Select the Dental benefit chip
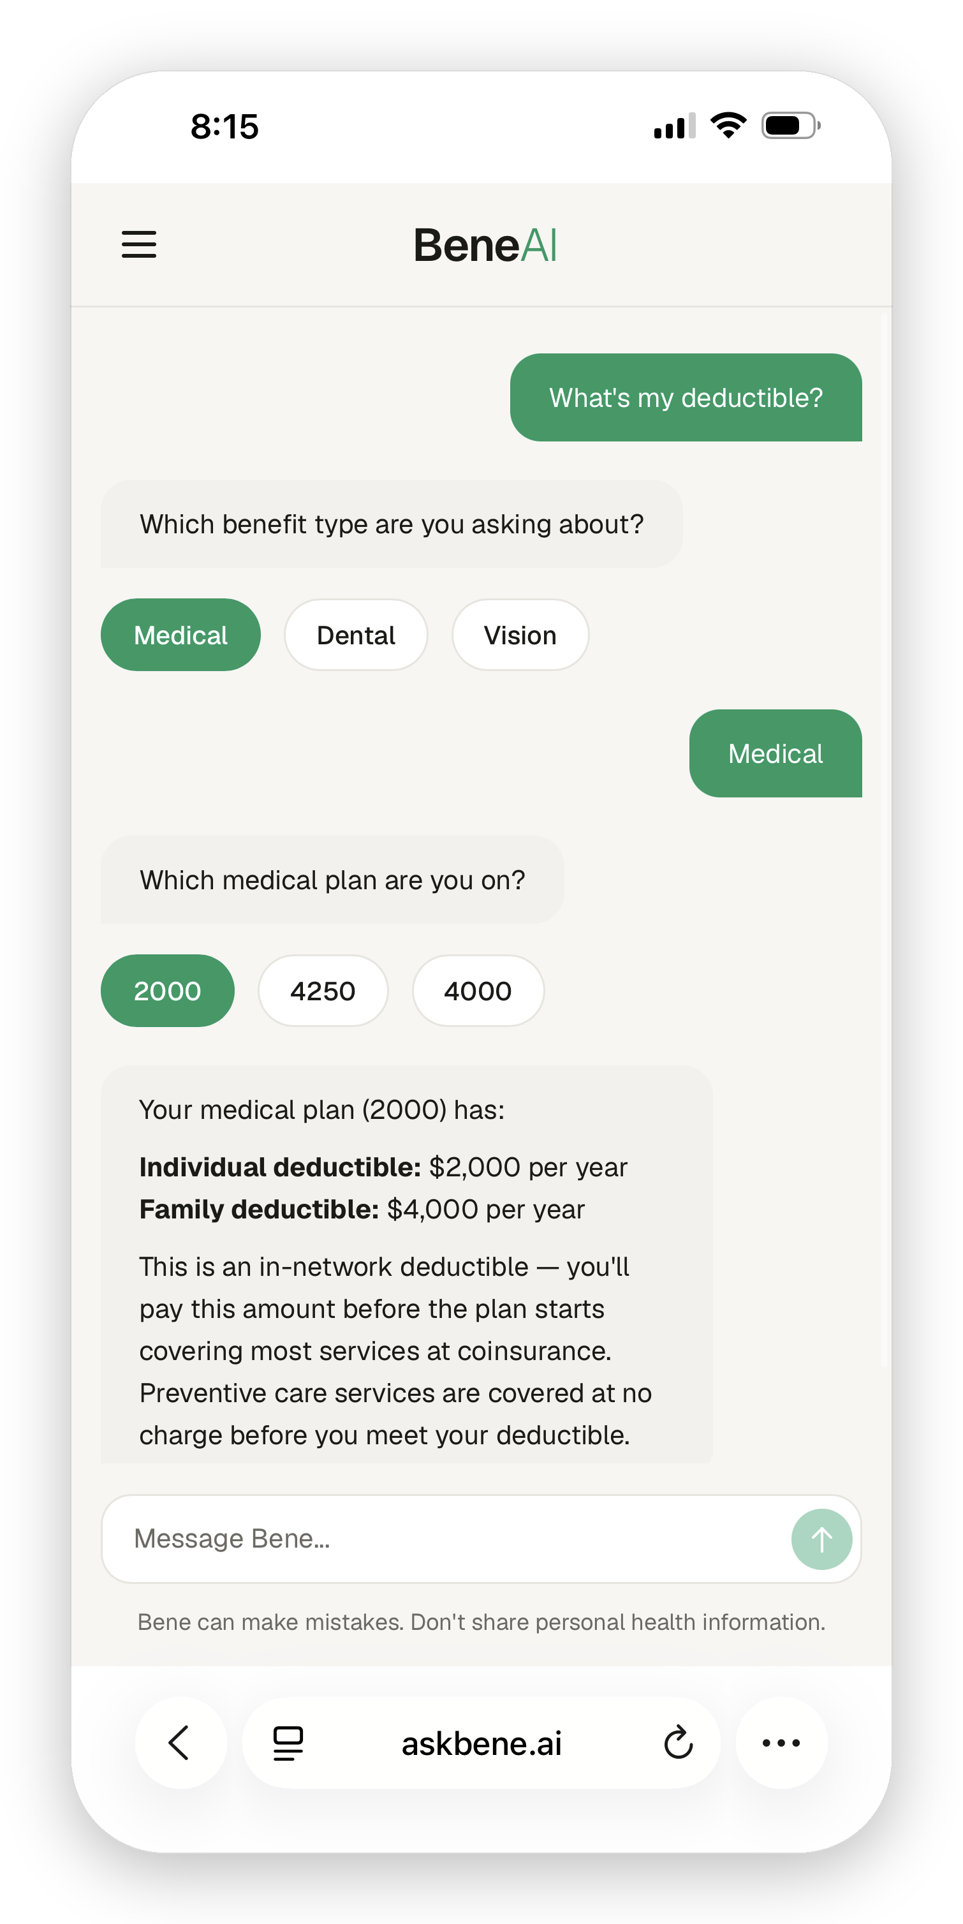 pyautogui.click(x=356, y=635)
